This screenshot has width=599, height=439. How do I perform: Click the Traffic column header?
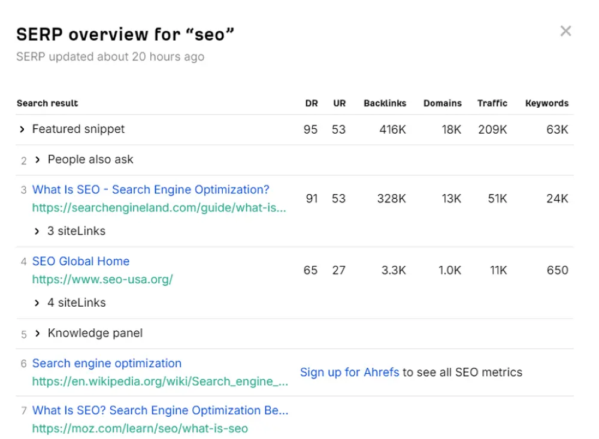pos(492,103)
